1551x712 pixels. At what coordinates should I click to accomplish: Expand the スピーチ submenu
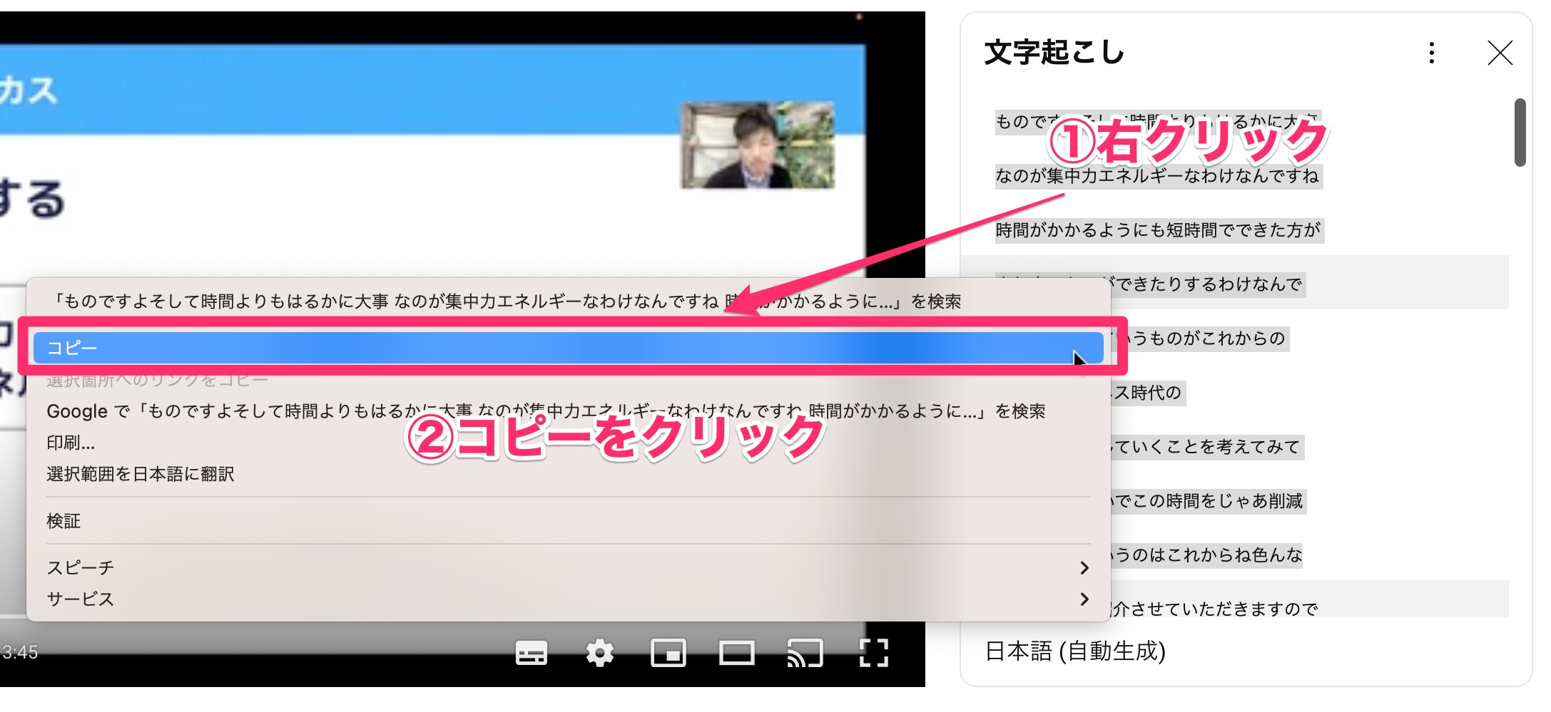point(80,568)
